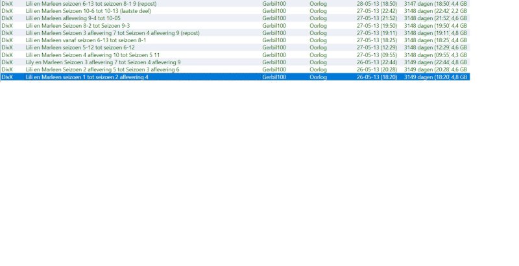Click Gerbil100 in the highlighted row
The width and height of the screenshot is (519, 266).
pos(274,77)
